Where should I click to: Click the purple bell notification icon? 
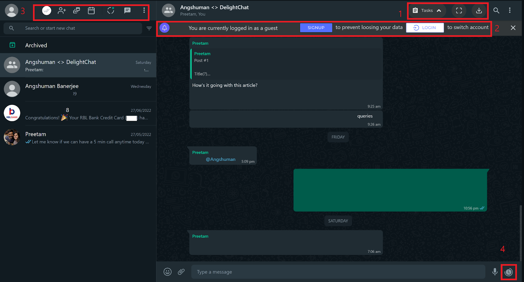pyautogui.click(x=164, y=28)
